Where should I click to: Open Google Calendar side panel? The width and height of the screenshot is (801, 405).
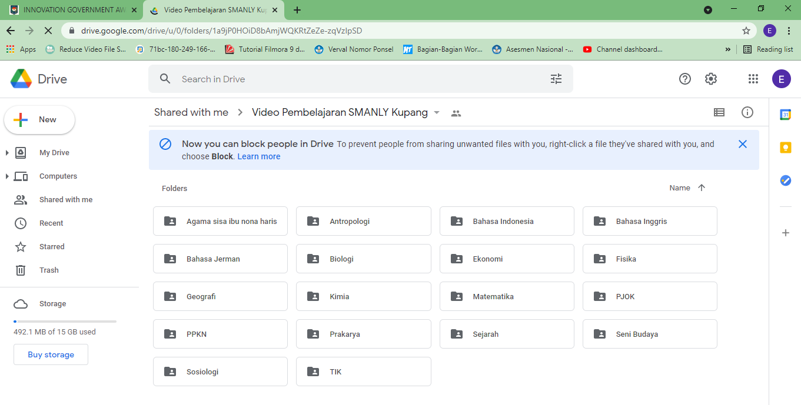tap(785, 115)
